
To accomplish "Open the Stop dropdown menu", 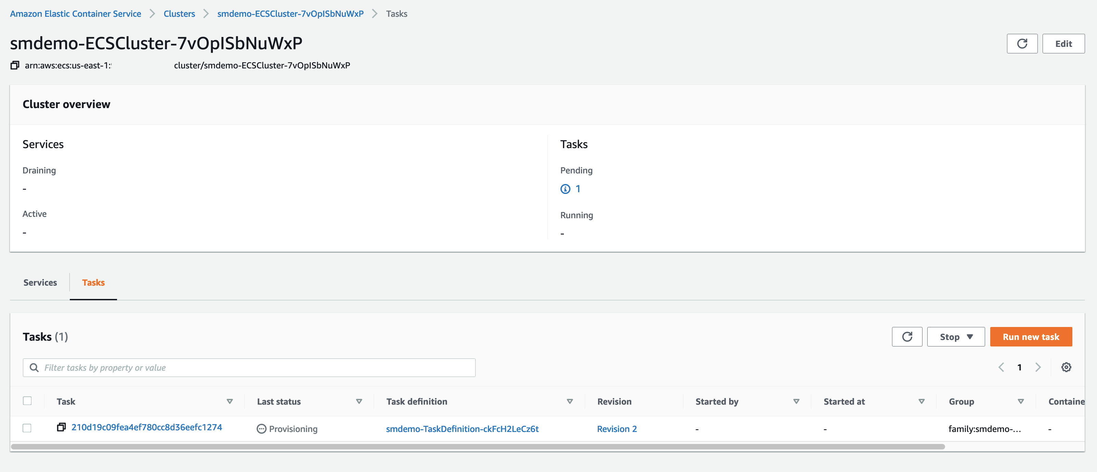I will [x=956, y=337].
